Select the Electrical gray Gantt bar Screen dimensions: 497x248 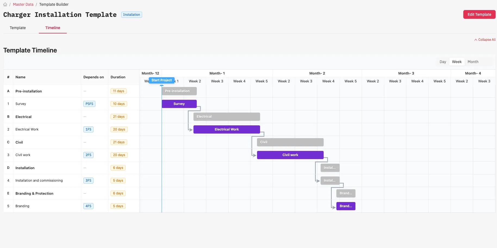pos(227,117)
